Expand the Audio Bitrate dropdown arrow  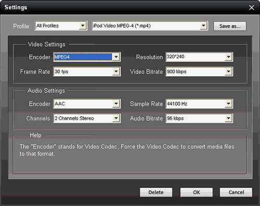tap(228, 118)
